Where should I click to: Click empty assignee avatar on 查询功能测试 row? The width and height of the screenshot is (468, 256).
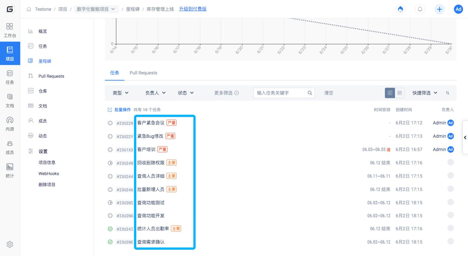point(450,202)
